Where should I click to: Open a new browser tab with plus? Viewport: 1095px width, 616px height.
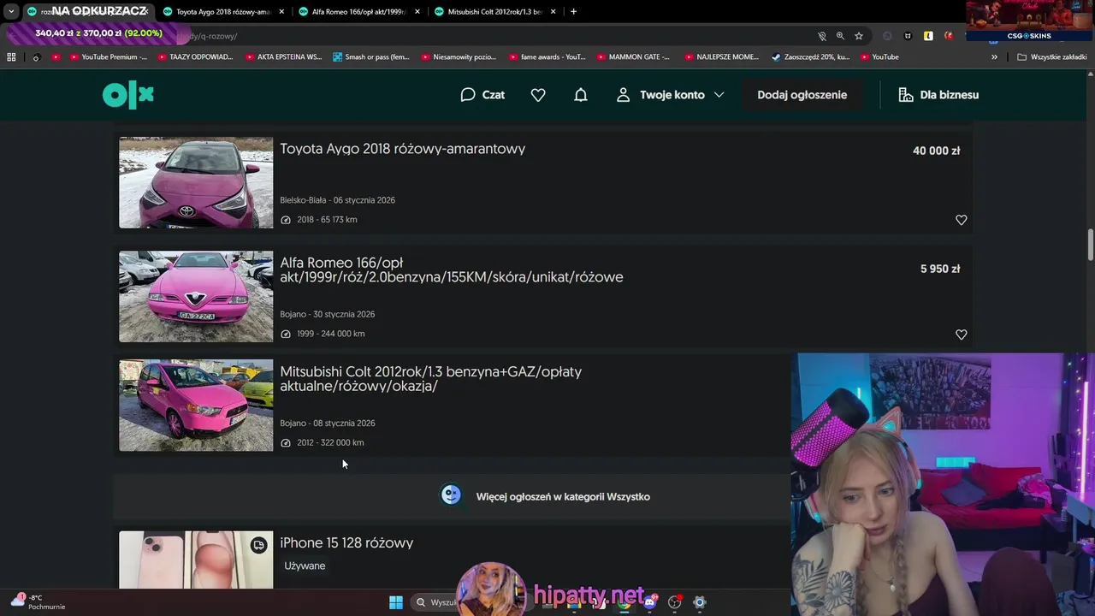tap(573, 11)
